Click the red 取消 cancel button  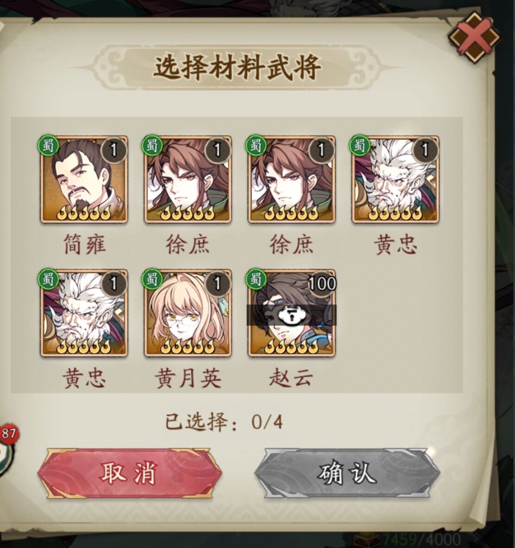[x=129, y=473]
